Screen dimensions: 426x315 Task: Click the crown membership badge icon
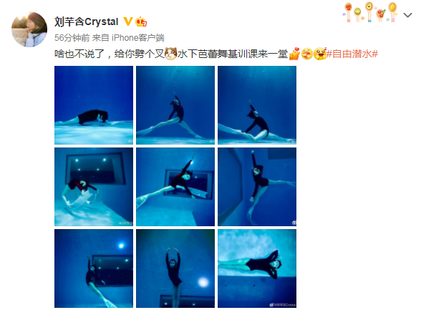[141, 21]
